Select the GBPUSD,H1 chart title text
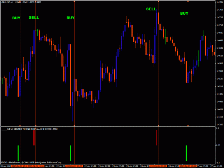Viewport: 224px width, 168px height. [x=7, y=2]
